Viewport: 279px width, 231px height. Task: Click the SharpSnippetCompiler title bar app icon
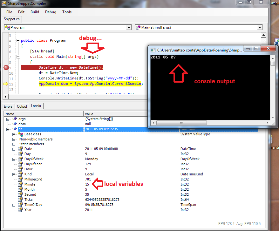click(4, 3)
